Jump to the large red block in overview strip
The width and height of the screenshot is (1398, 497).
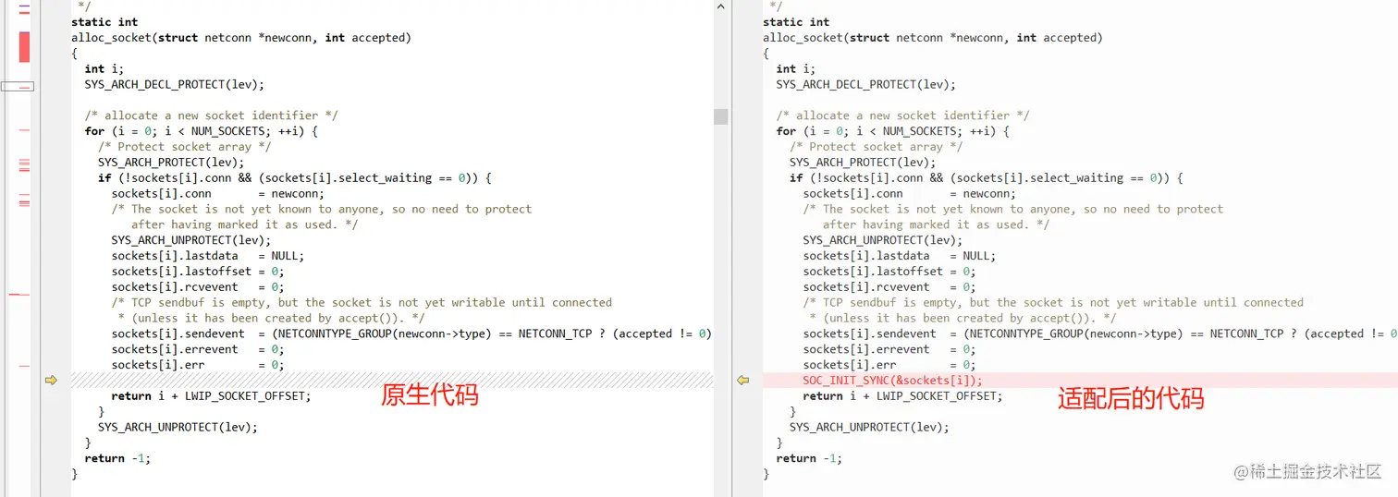click(x=24, y=46)
